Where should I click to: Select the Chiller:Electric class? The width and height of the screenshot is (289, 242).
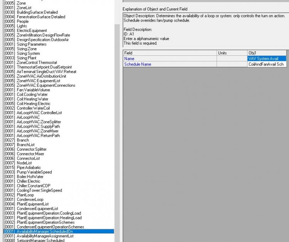pyautogui.click(x=28, y=181)
